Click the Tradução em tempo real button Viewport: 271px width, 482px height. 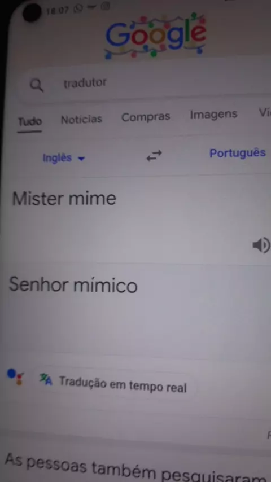click(114, 383)
